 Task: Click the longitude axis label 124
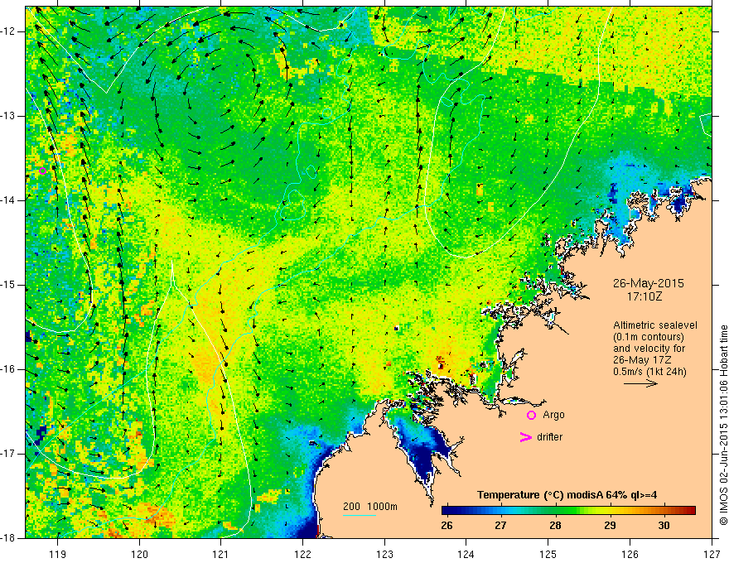pos(466,554)
